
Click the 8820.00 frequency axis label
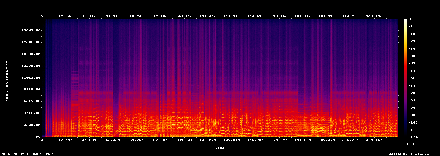(32, 90)
